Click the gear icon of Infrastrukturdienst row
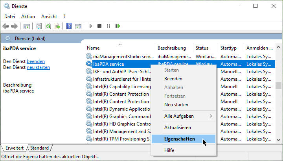 pyautogui.click(x=89, y=79)
